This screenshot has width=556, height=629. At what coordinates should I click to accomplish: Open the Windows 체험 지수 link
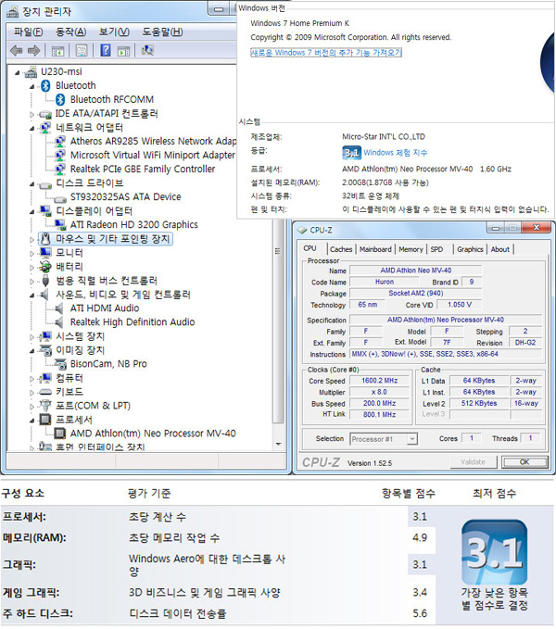pos(396,153)
